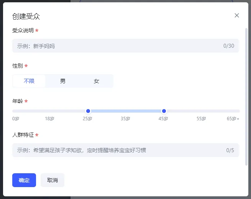Select 不限 gender option

[x=29, y=81]
